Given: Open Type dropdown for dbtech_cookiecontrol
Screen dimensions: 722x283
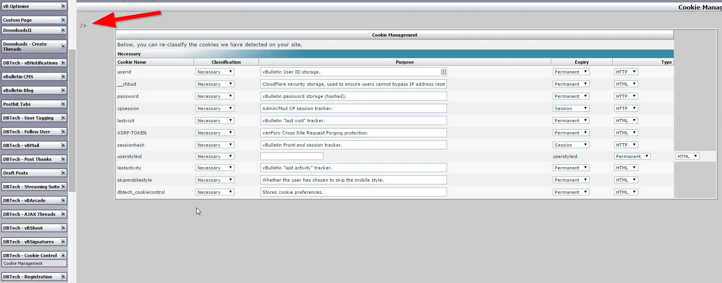Looking at the screenshot, I should pyautogui.click(x=626, y=192).
